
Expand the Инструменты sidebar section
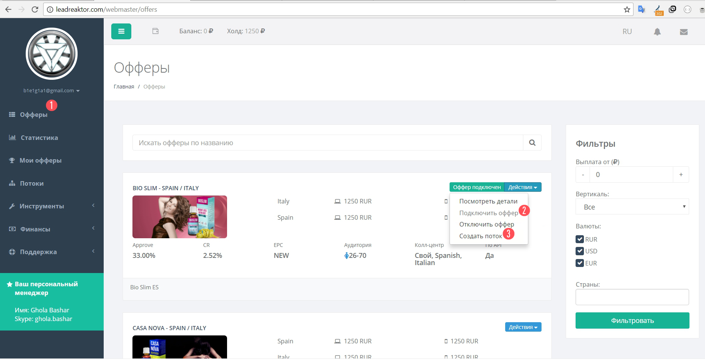click(42, 206)
